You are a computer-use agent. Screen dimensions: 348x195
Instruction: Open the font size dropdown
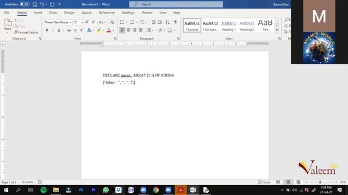pos(82,22)
